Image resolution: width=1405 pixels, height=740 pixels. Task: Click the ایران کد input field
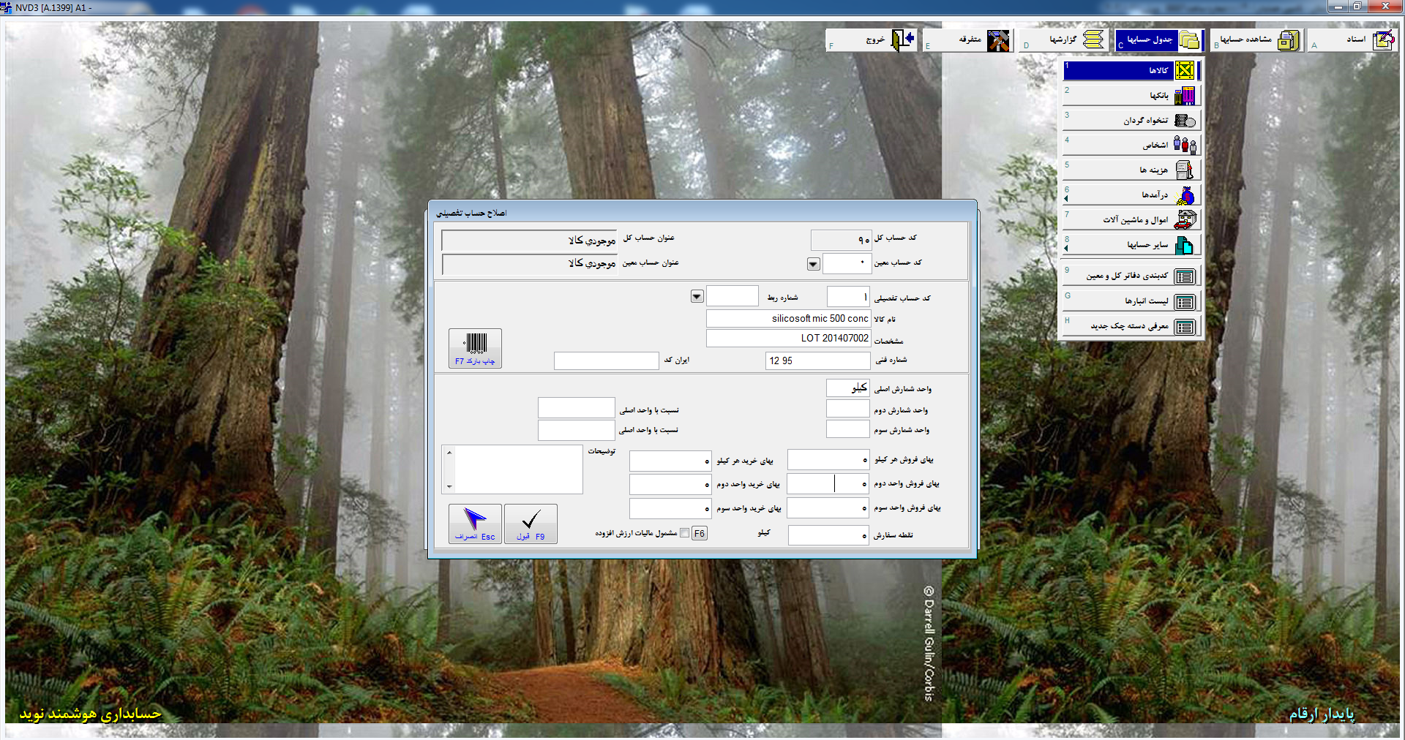pos(606,360)
